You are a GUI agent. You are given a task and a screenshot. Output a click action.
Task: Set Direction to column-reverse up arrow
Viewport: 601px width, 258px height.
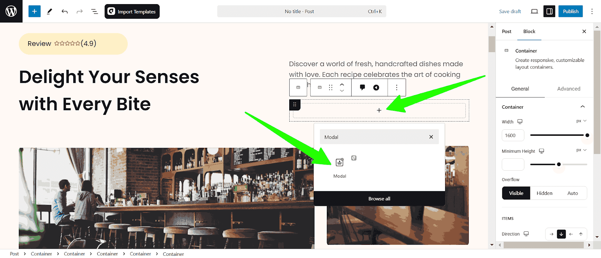tap(581, 234)
